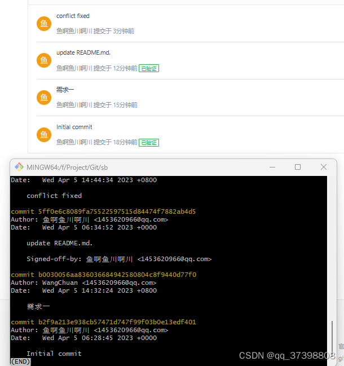Screen dimensions: 344x366
Task: Click 'Date: Wed Apr 5 14:32:24 2023 +0800' line
Action: pyautogui.click(x=84, y=290)
